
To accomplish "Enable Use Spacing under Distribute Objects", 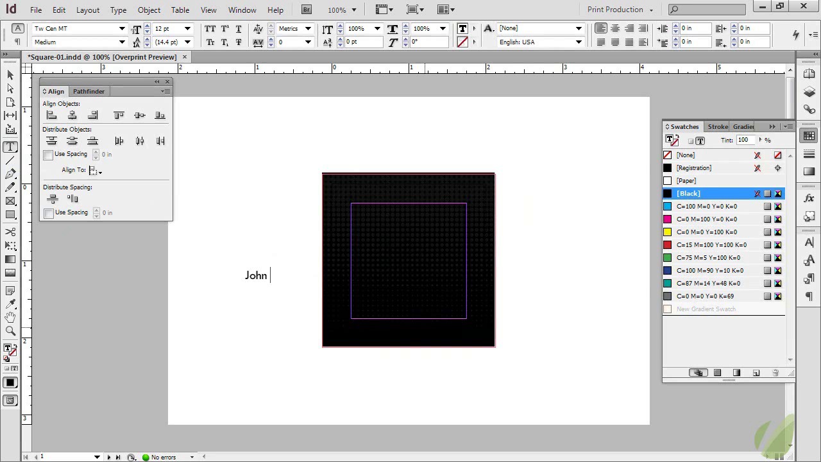I will coord(48,155).
